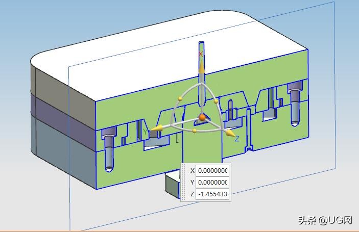Click the X axis arrow handle
Viewport: 359px width, 232px height.
pyautogui.click(x=202, y=66)
